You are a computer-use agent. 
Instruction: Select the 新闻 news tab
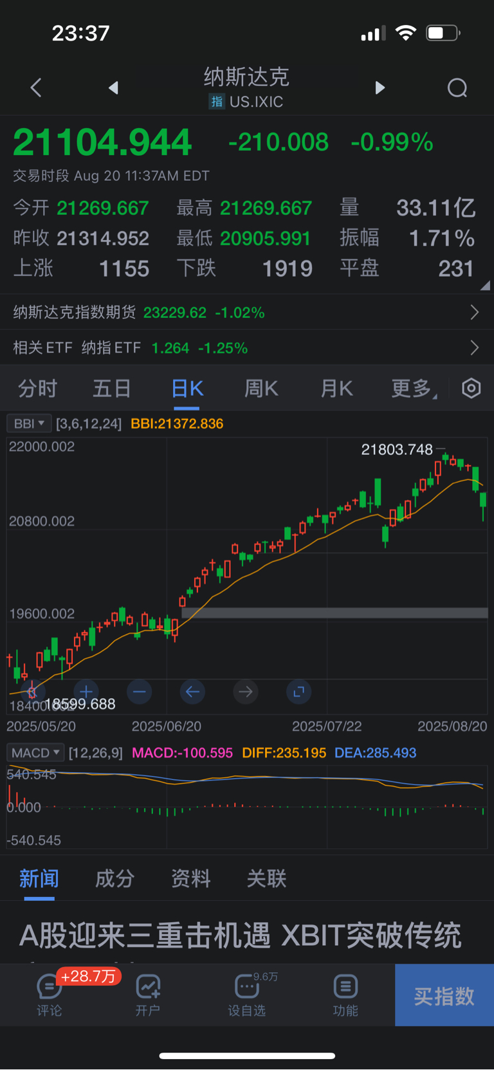[x=39, y=878]
